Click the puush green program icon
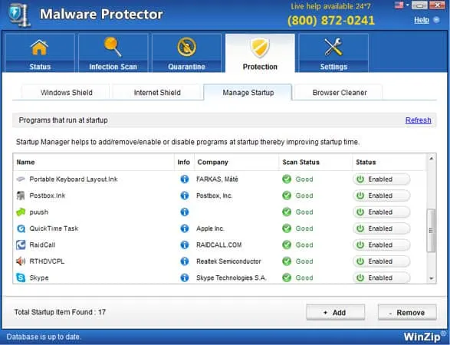Image resolution: width=450 pixels, height=345 pixels. [x=21, y=212]
